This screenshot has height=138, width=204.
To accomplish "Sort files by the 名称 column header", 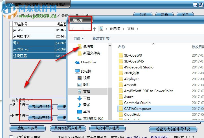I will click(122, 47).
